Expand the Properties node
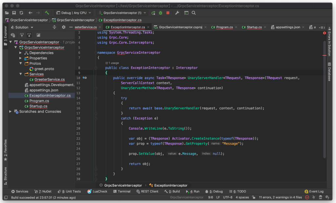This screenshot has width=336, height=203. point(21,58)
